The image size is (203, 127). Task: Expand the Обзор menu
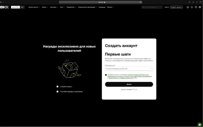point(45,7)
